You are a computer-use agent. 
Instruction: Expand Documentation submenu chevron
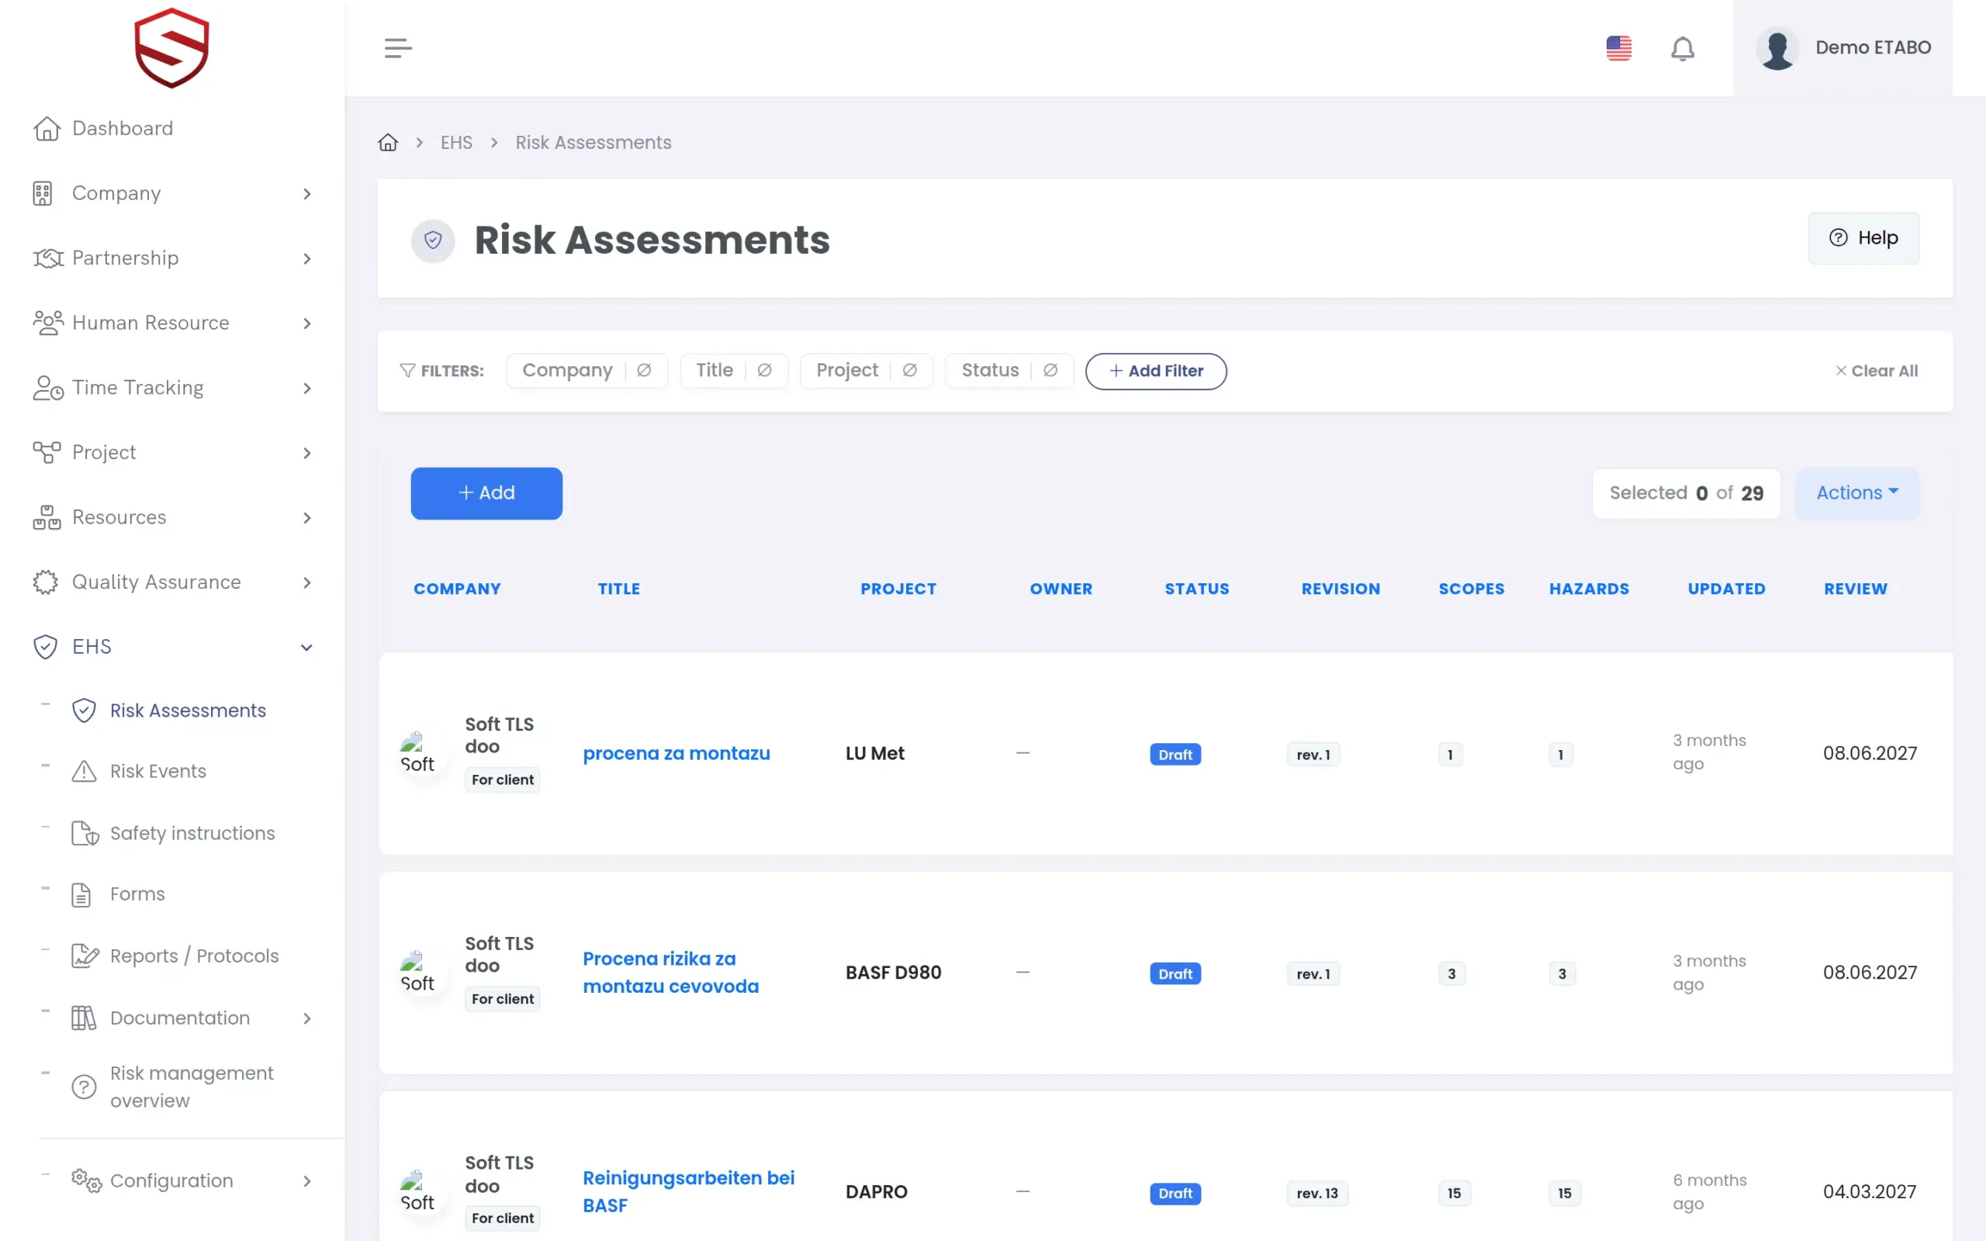coord(307,1018)
